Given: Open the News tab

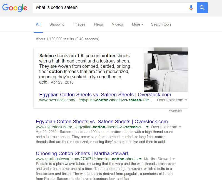Looking at the screenshot, I should [98, 24].
